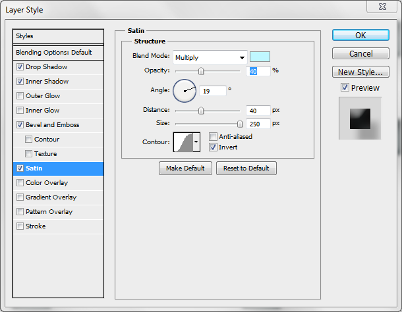Open the contour picker dropdown arrow

click(196, 142)
